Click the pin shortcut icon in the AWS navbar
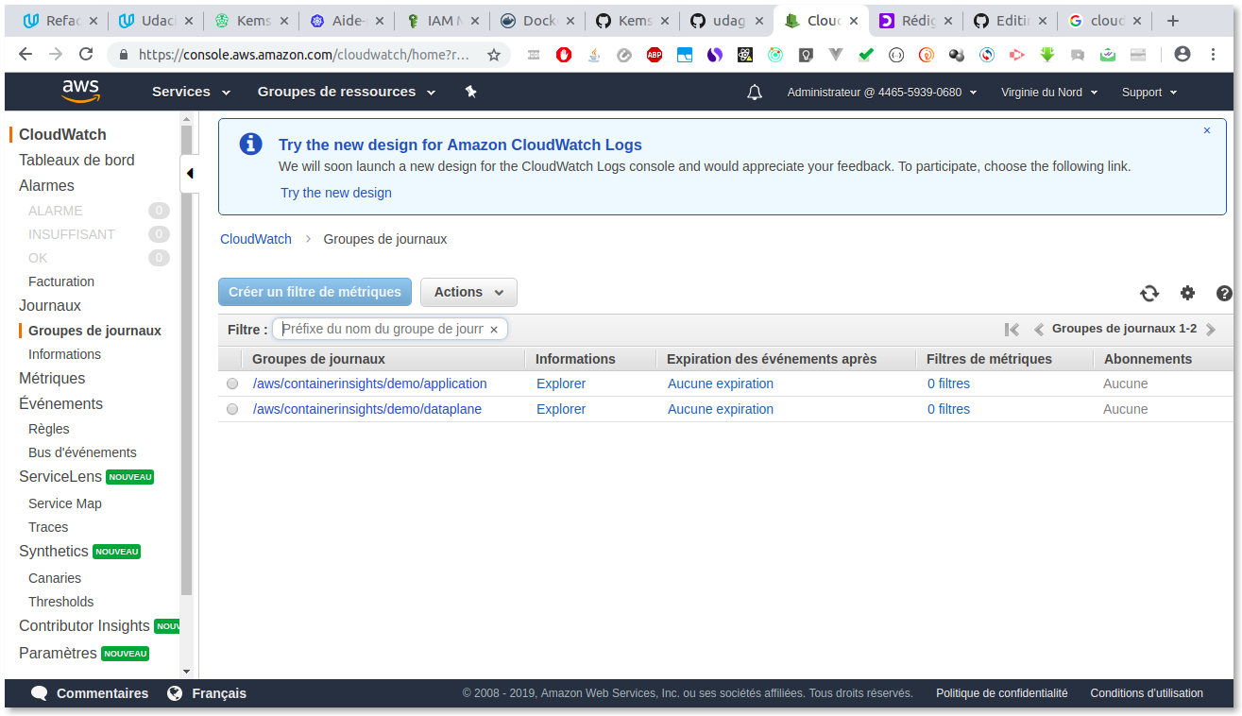 pyautogui.click(x=470, y=92)
